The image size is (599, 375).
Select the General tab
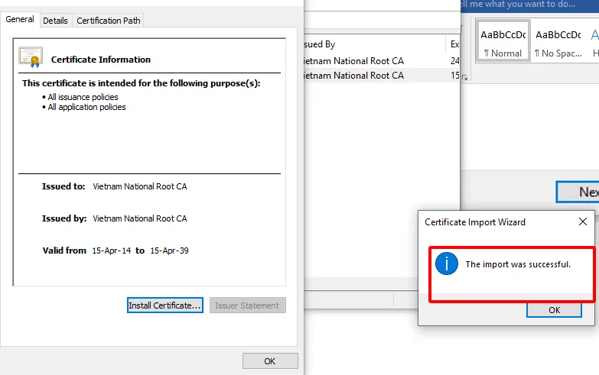point(19,19)
